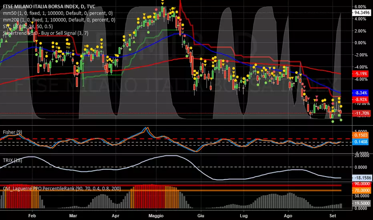The height and width of the screenshot is (220, 373).
Task: Select the STC indicator legend line
Action: coord(28,26)
